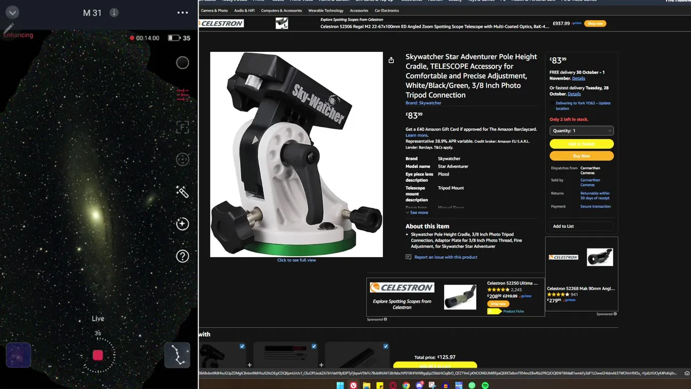Image resolution: width=691 pixels, height=389 pixels.
Task: Open Details link for fastest delivery
Action: pos(574,94)
